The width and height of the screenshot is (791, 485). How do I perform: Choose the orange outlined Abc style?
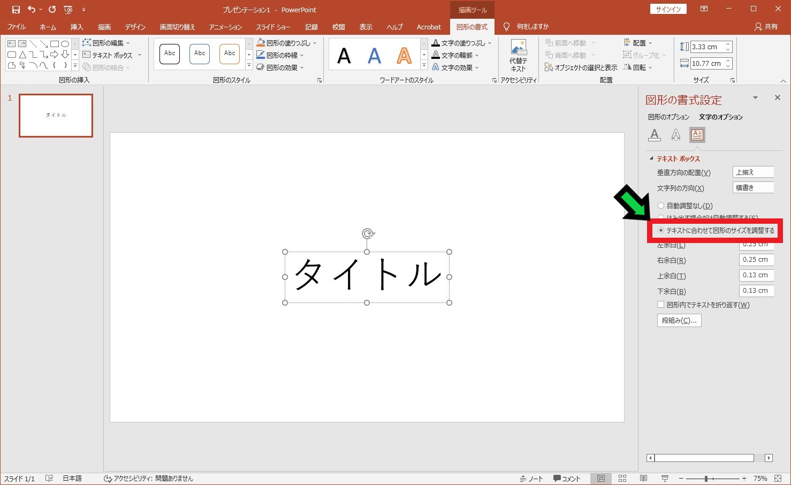tap(230, 54)
